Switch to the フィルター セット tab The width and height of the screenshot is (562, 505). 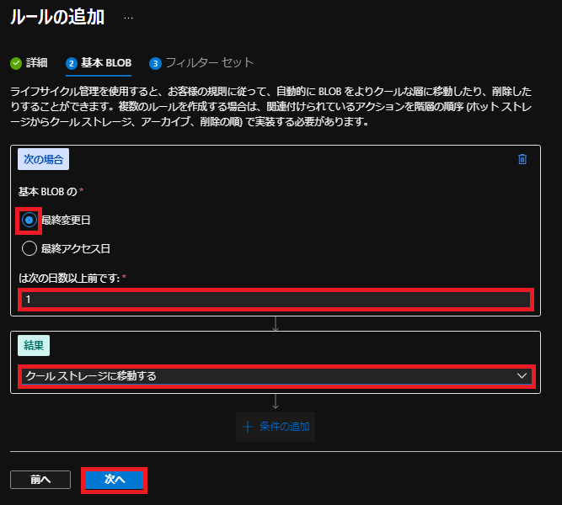click(201, 63)
